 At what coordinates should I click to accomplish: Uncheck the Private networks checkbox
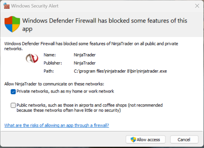[13, 91]
